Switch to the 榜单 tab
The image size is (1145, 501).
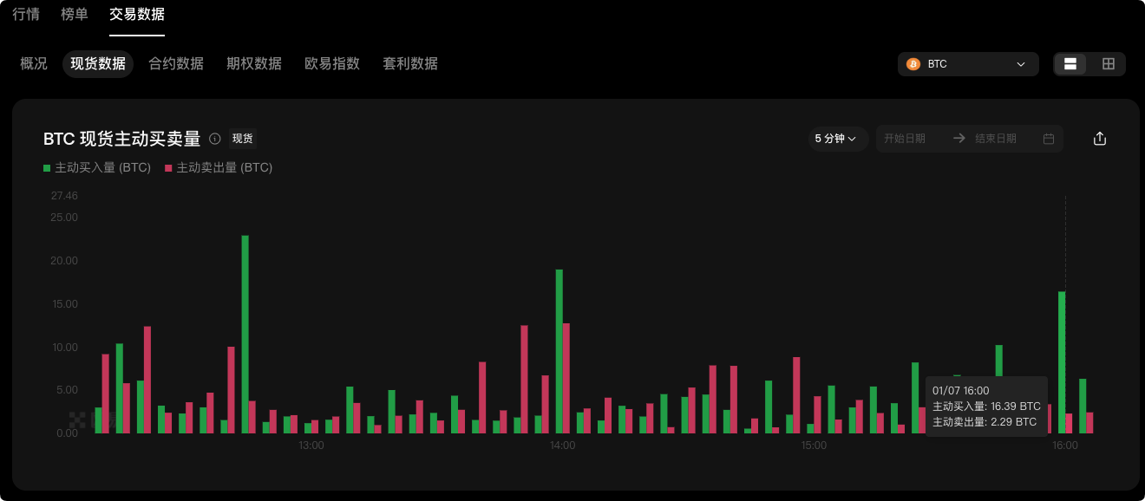[75, 15]
